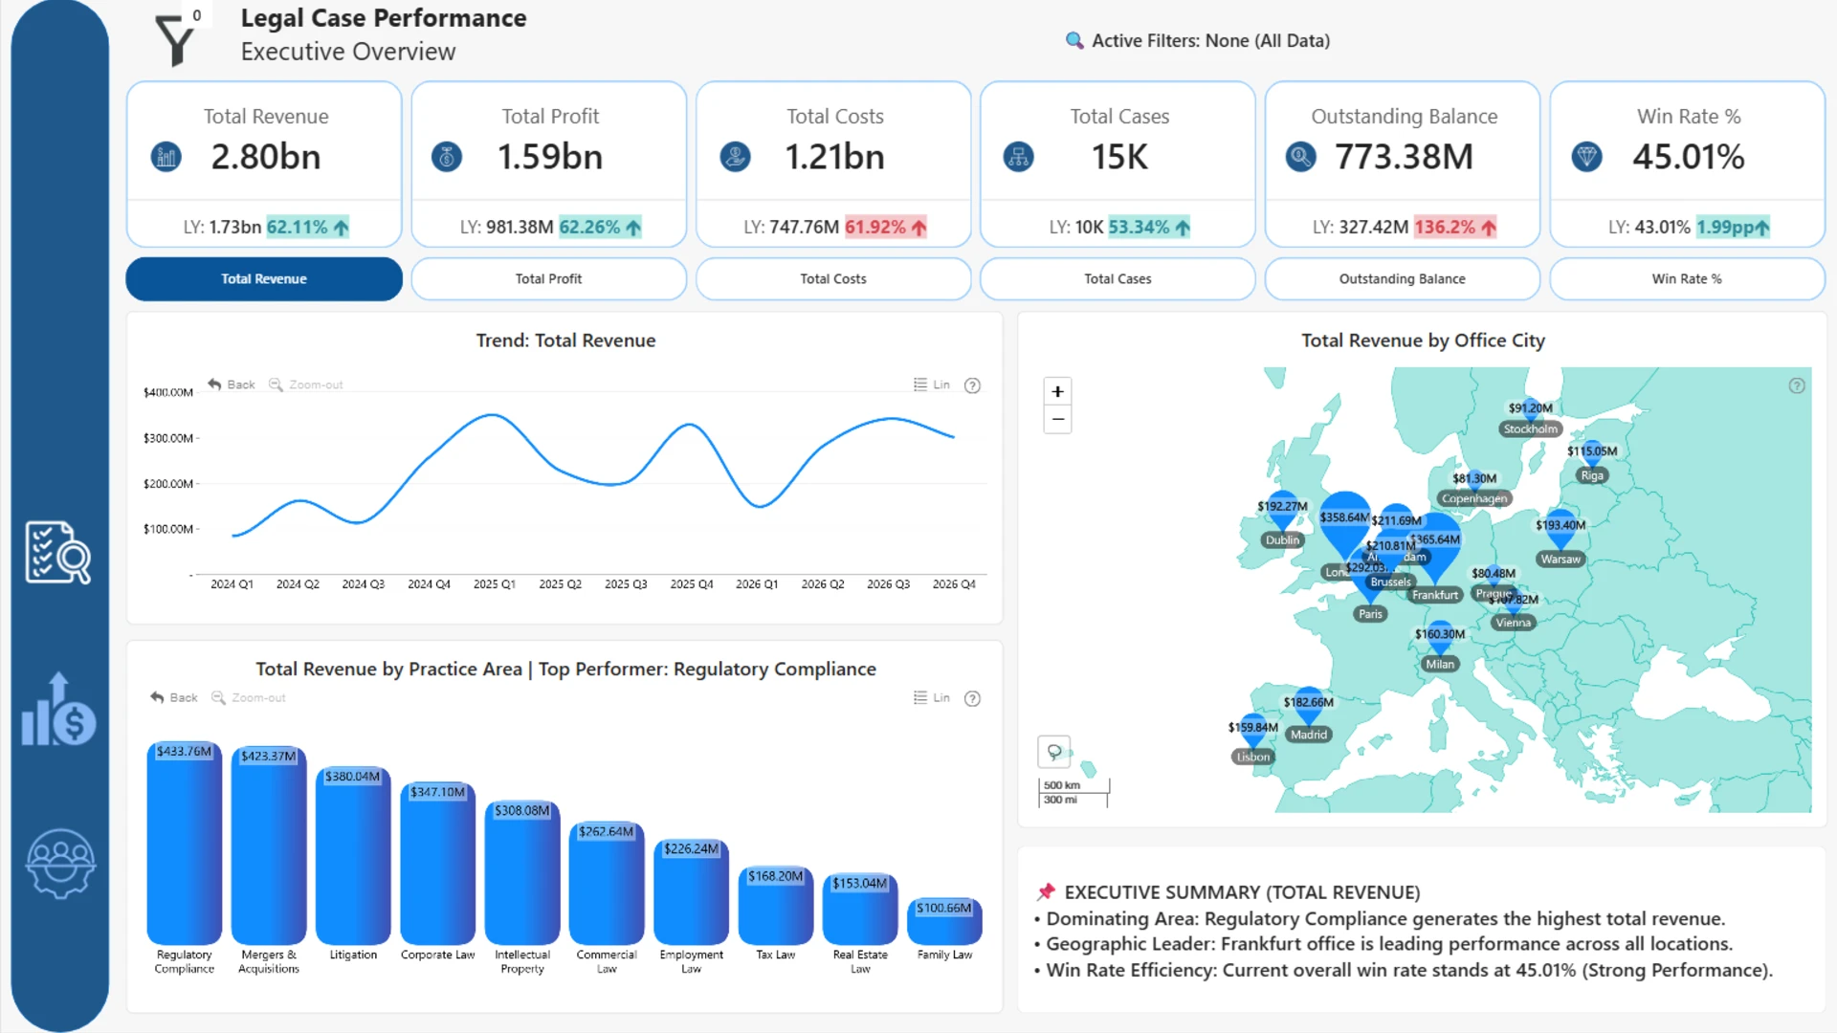This screenshot has width=1837, height=1033.
Task: Select the Litigation bar
Action: 353,856
